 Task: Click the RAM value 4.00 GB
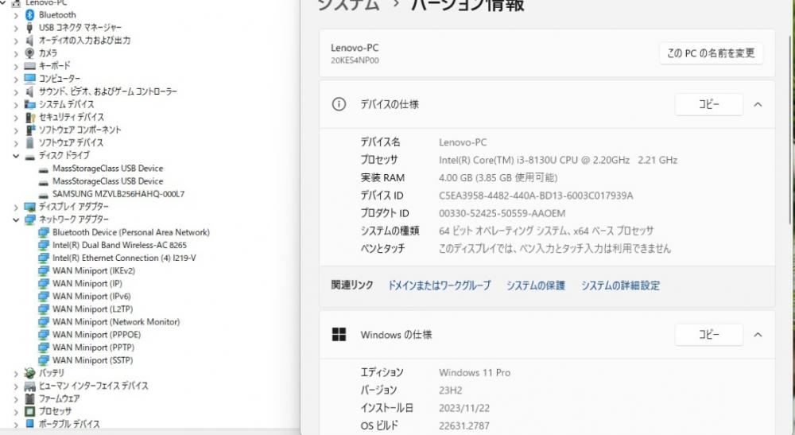click(498, 178)
